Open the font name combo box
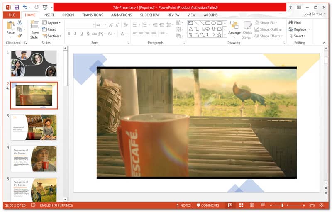This screenshot has width=332, height=212. [80, 25]
